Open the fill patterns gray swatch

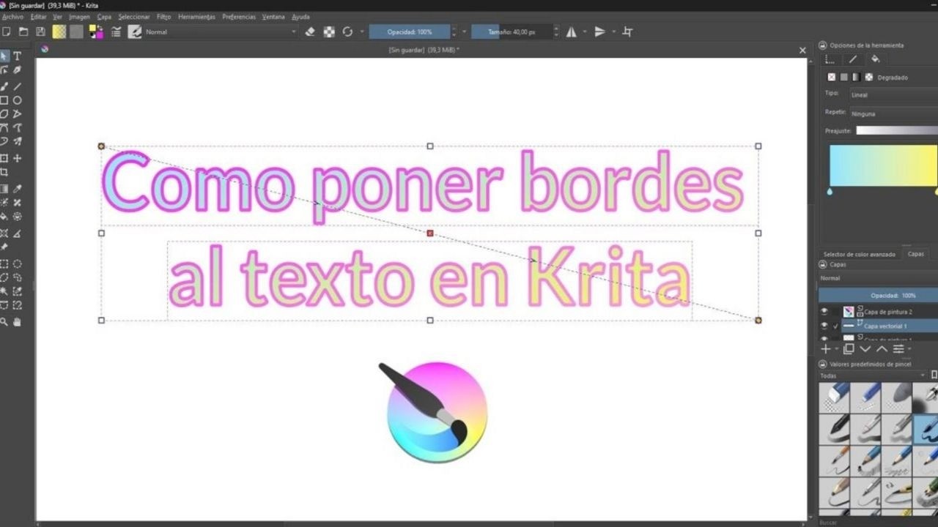(76, 31)
